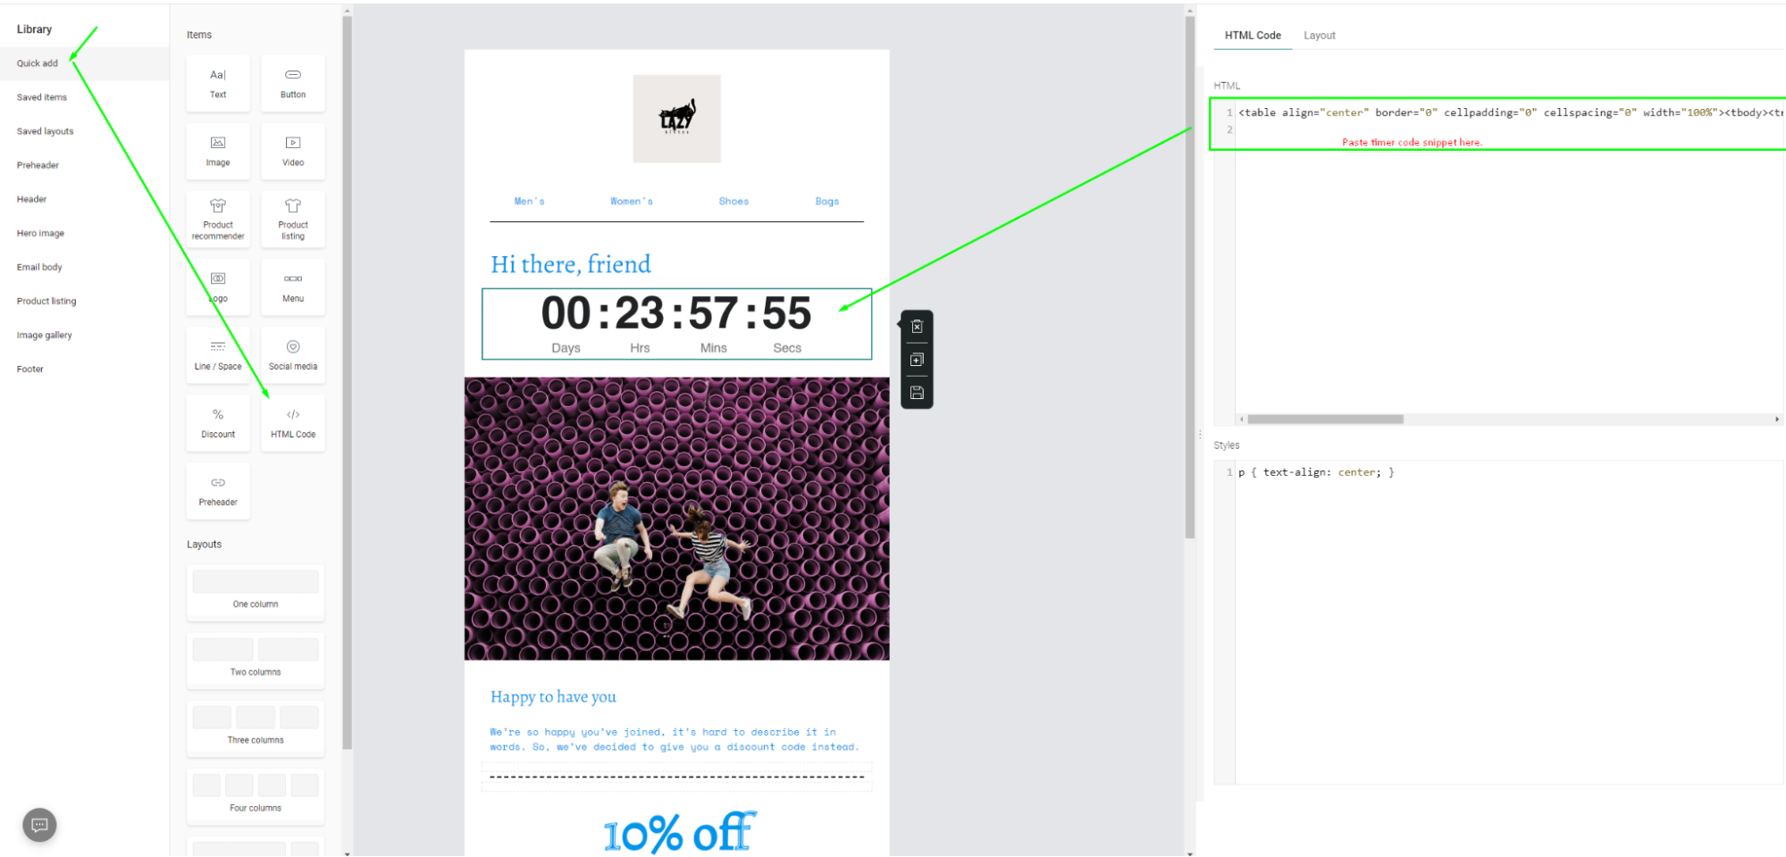This screenshot has height=857, width=1786.
Task: Add a Discount block
Action: click(217, 422)
